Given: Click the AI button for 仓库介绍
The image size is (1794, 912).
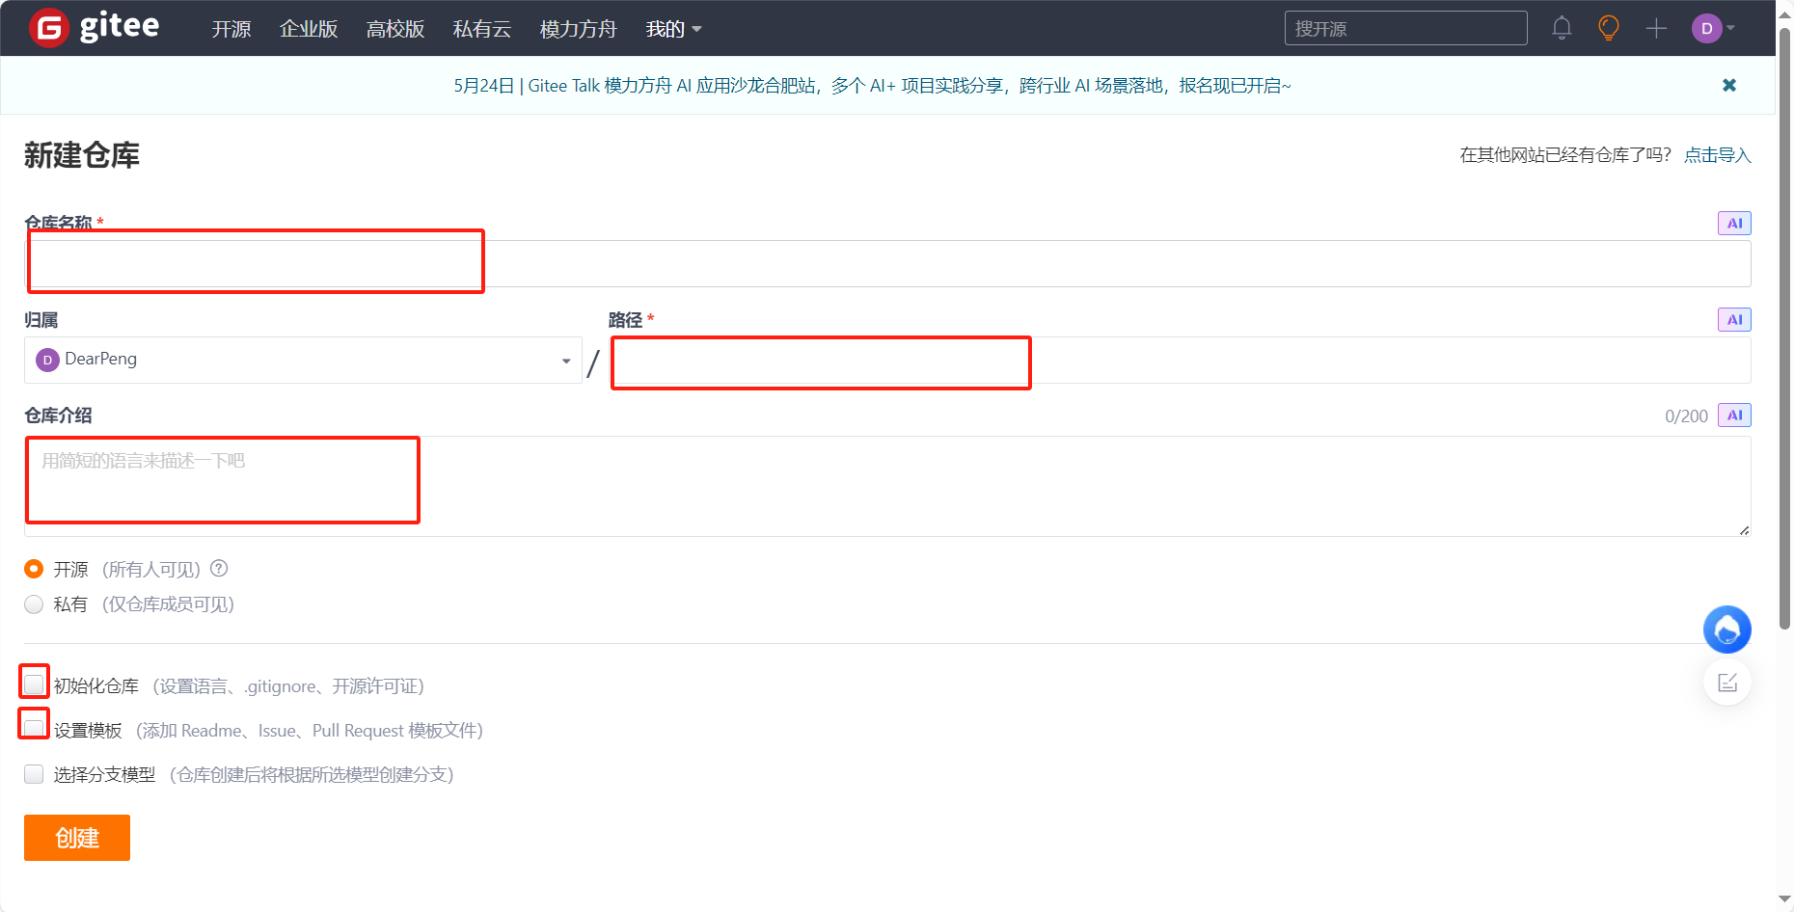Looking at the screenshot, I should [1734, 415].
